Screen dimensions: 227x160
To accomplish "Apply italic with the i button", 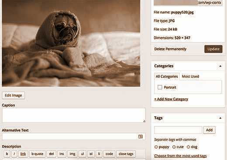I will tap(14, 154).
